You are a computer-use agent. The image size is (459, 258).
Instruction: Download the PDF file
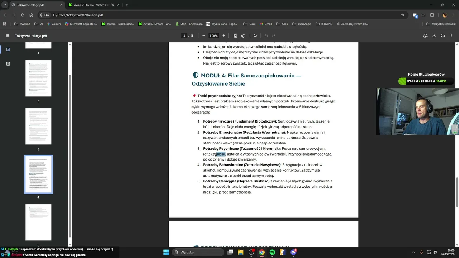[x=434, y=36]
